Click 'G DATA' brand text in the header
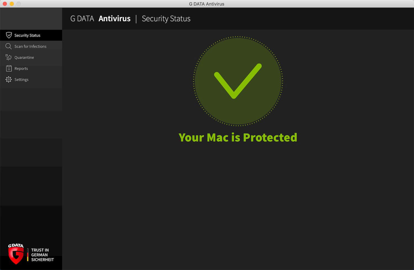 tap(82, 18)
